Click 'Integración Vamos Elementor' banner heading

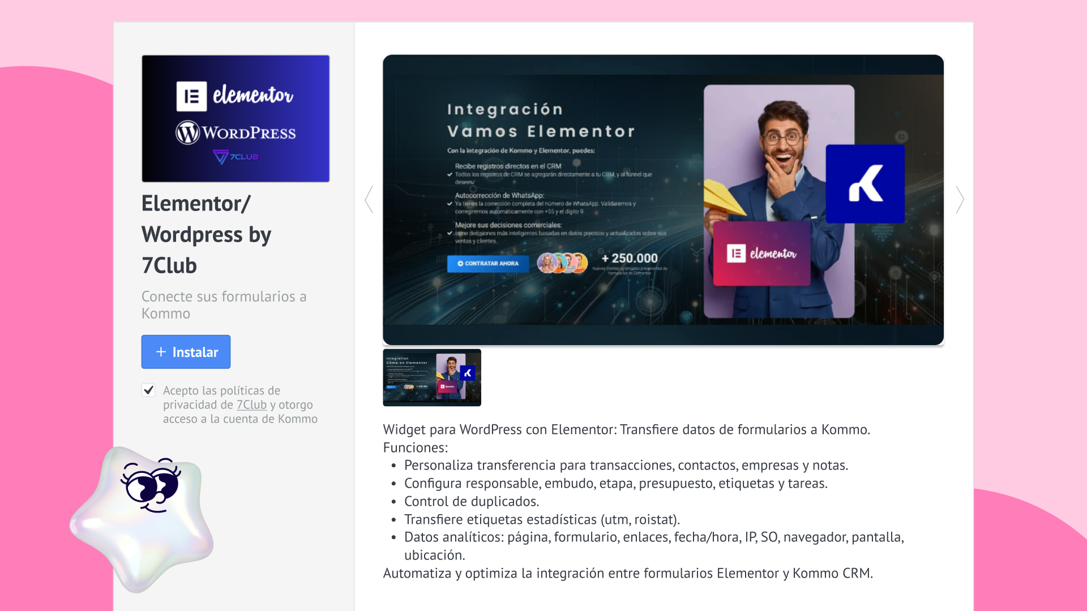coord(541,121)
